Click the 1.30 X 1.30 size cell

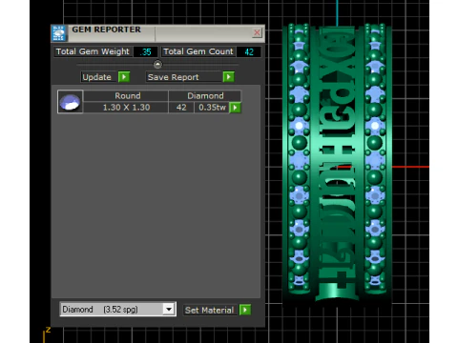point(126,108)
